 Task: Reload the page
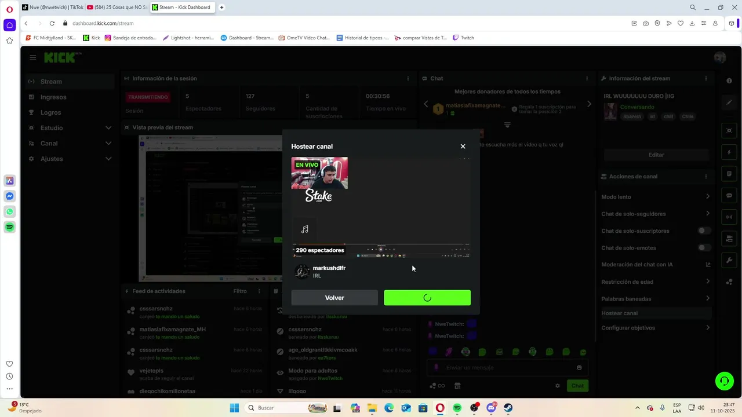(x=52, y=23)
